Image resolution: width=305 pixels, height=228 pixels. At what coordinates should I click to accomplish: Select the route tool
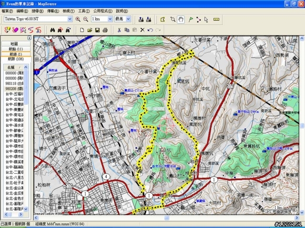198,19
